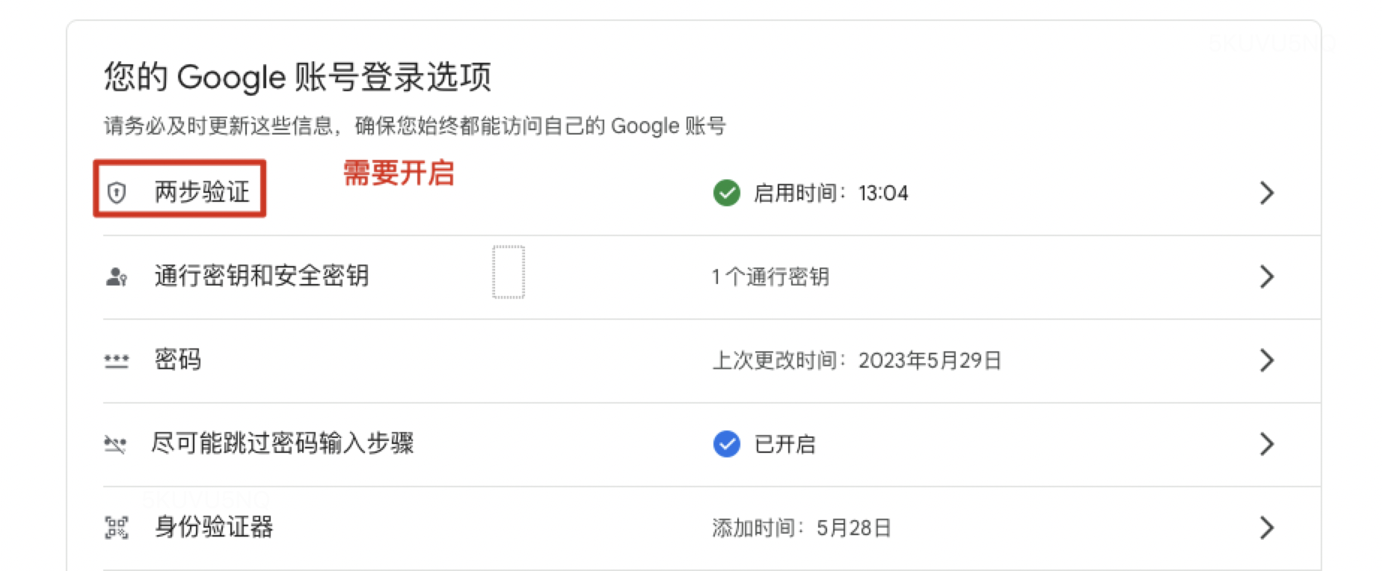
Task: Click the 1 个通行密钥 status text
Action: point(771,277)
